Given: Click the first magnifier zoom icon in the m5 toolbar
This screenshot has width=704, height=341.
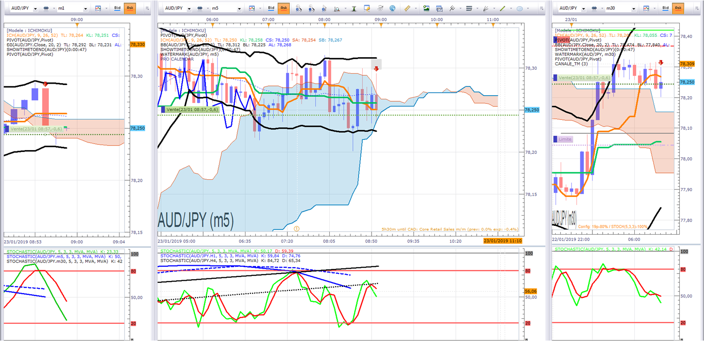Looking at the screenshot, I should [x=298, y=8].
